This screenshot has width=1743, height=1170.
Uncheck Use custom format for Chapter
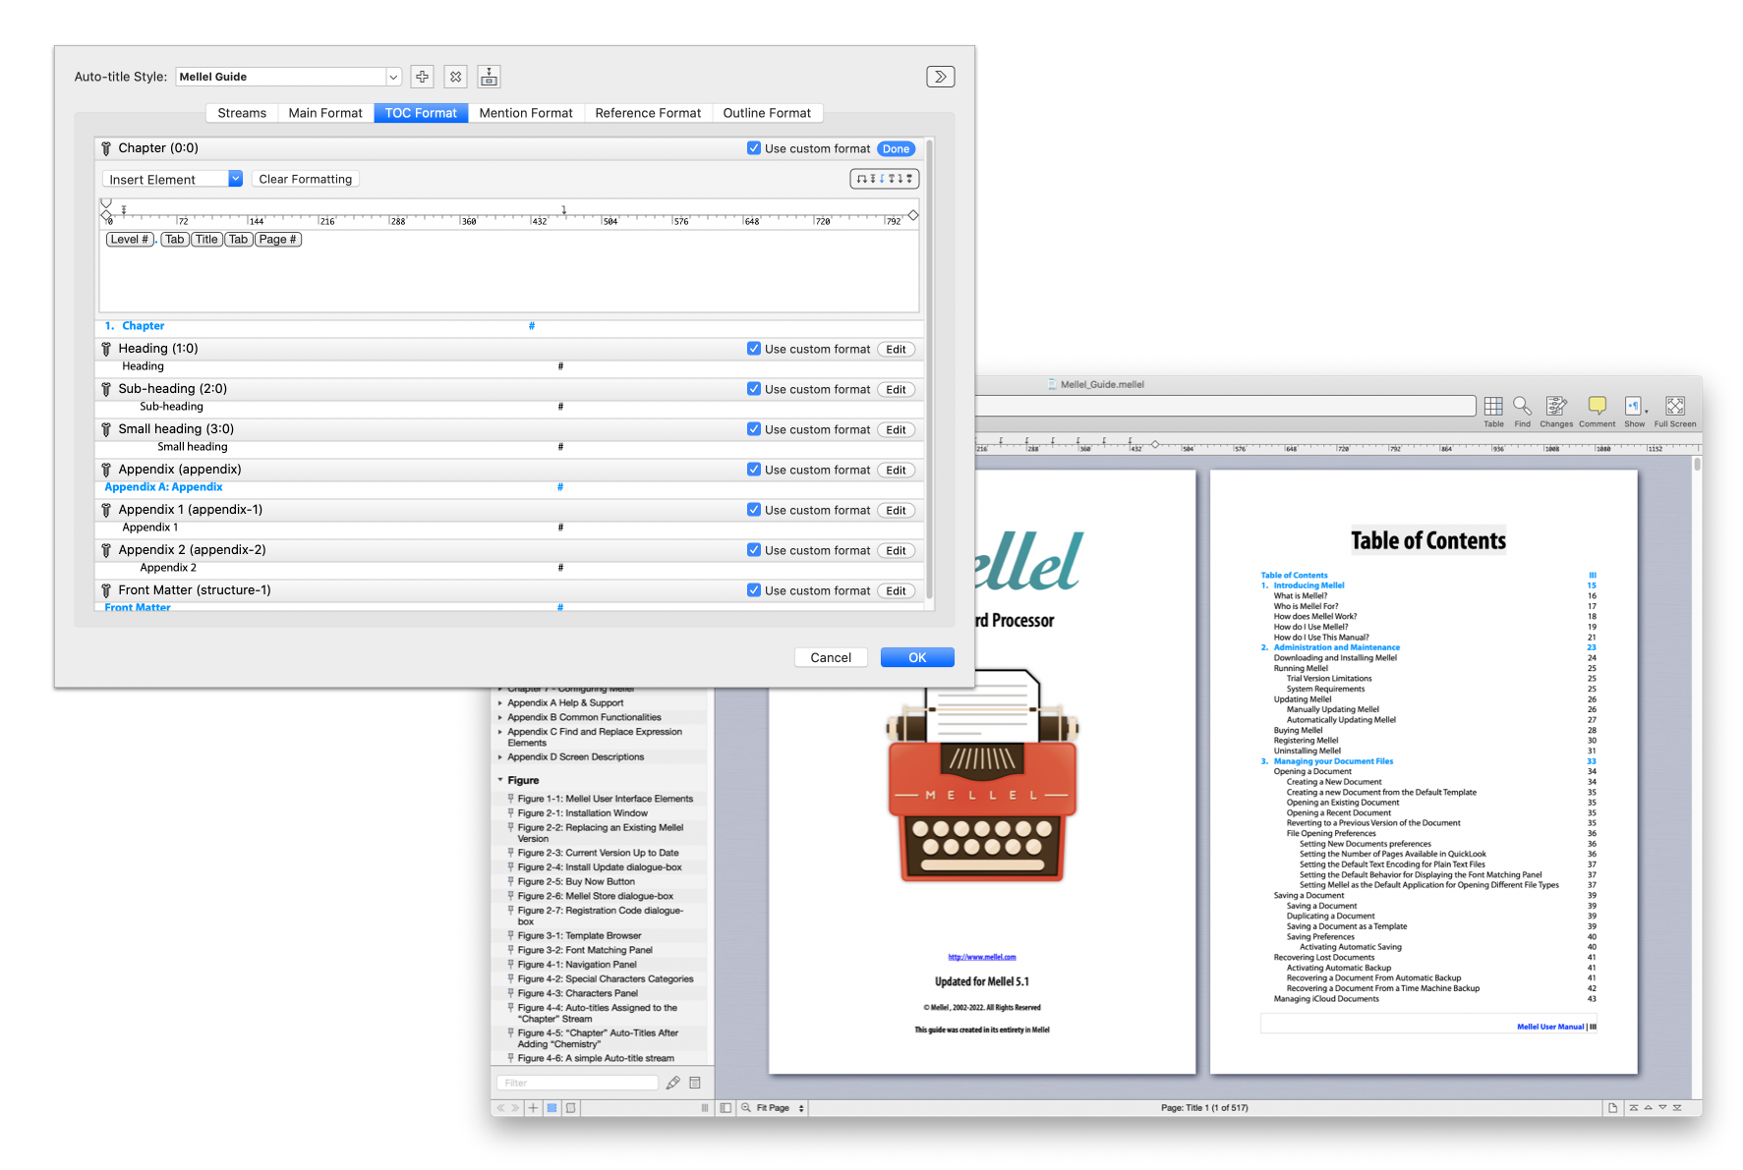[x=754, y=148]
